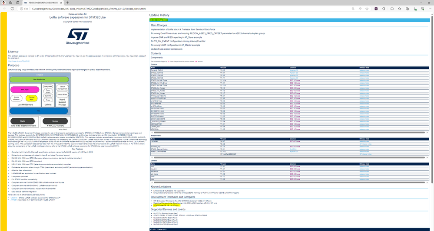Click 'Development Toolchains and Compilers' heading
This screenshot has width=434, height=231.
click(173, 197)
